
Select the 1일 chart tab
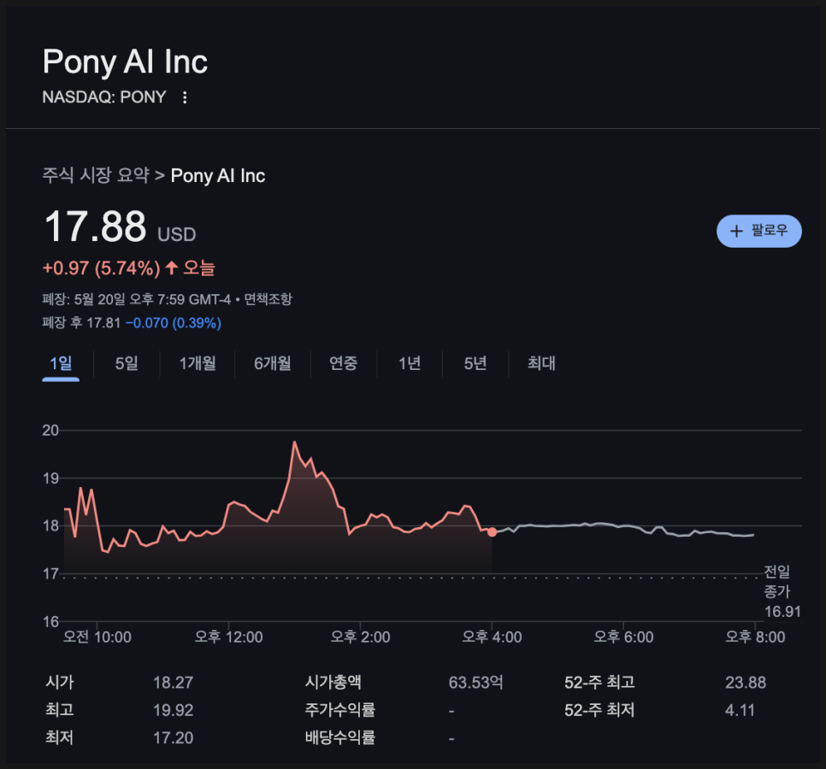tap(61, 363)
